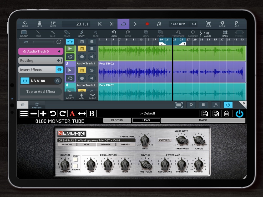Viewport: 263px width, 197px height.
Task: Toggle the metronome click
Action: pyautogui.click(x=159, y=24)
